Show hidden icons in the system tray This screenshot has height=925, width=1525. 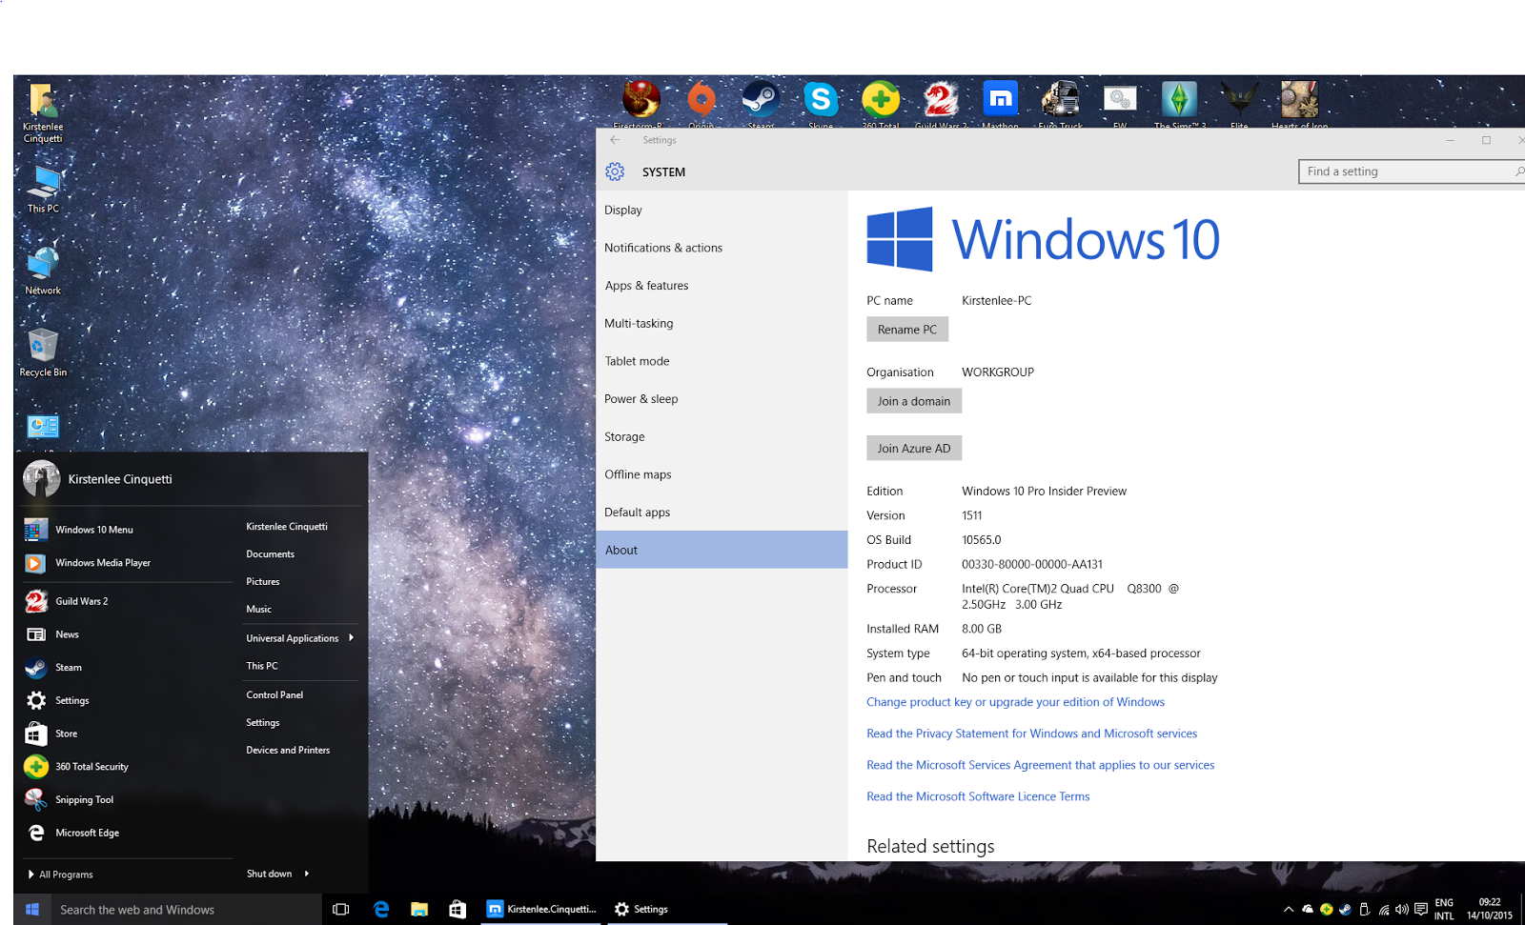[1289, 909]
